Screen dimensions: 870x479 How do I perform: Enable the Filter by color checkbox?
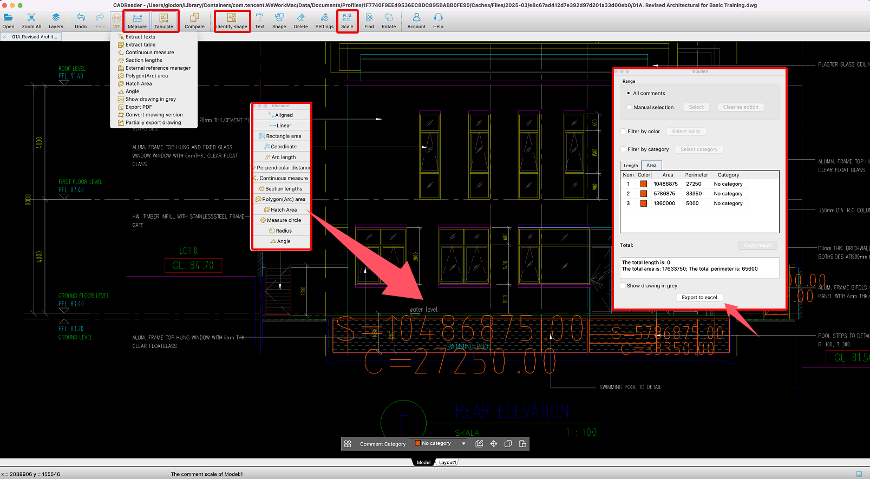click(623, 132)
